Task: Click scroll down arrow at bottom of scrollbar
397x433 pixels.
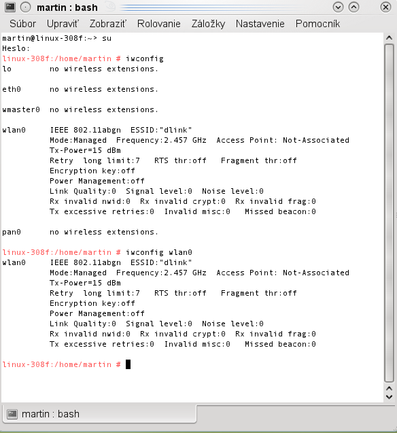Action: 390,398
